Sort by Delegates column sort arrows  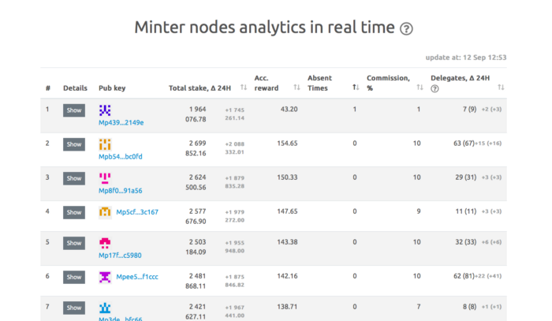[x=501, y=88]
